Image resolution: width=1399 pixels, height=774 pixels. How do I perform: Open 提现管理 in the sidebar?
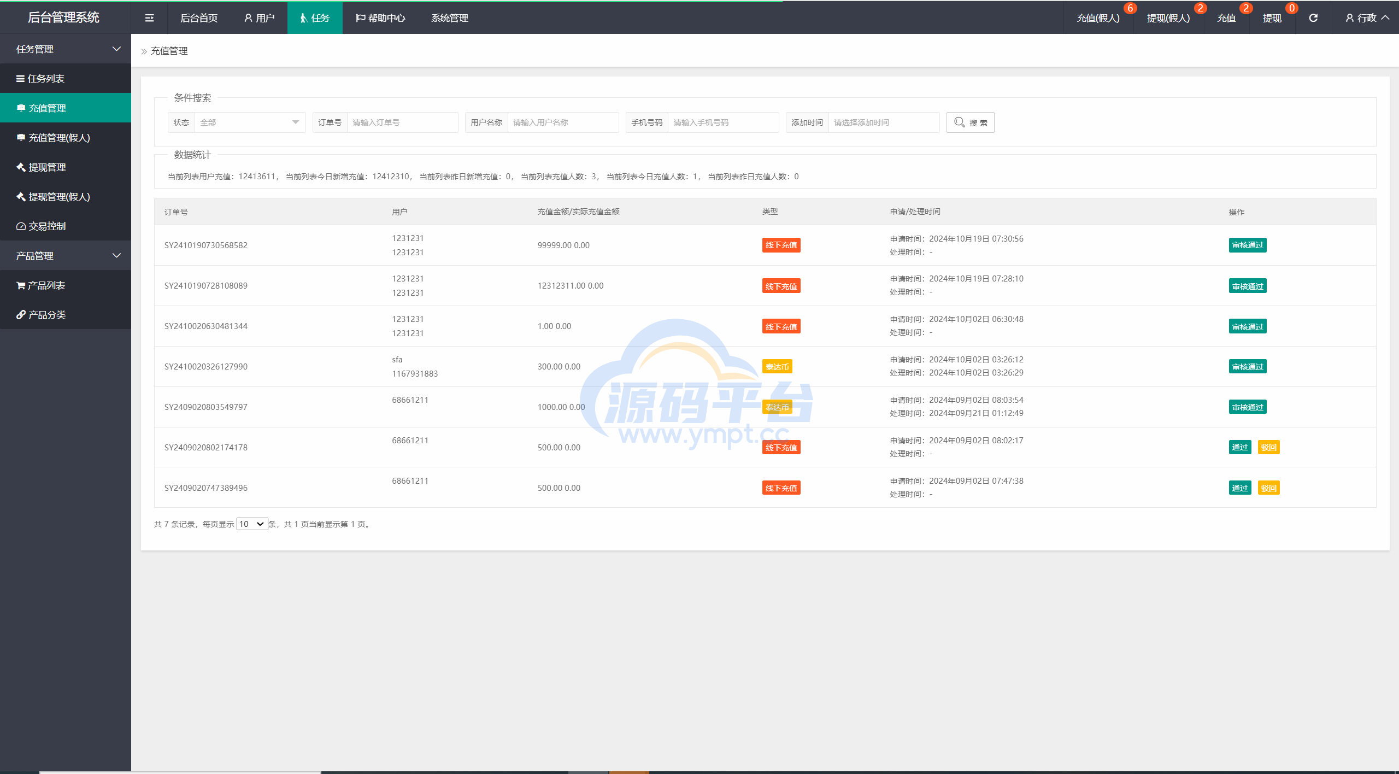[x=66, y=167]
